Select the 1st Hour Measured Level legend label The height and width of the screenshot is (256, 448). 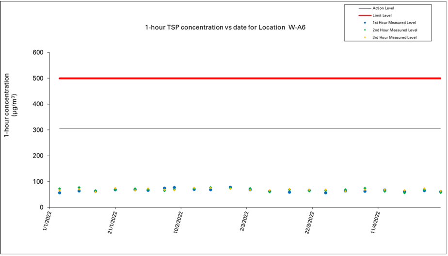click(394, 23)
